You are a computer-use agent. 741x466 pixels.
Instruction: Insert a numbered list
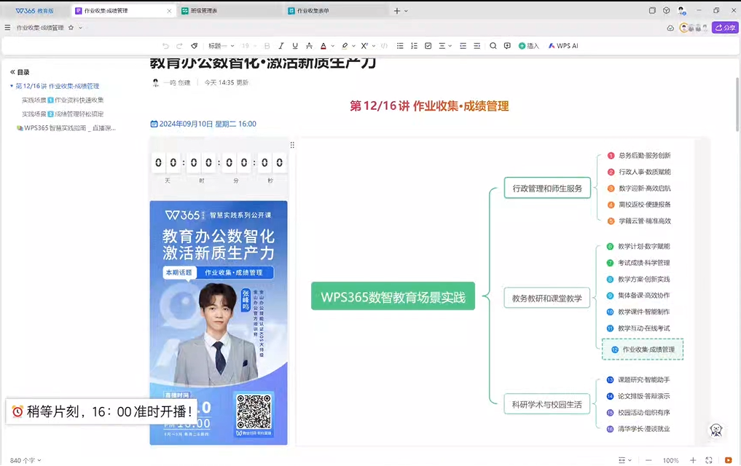tap(414, 46)
